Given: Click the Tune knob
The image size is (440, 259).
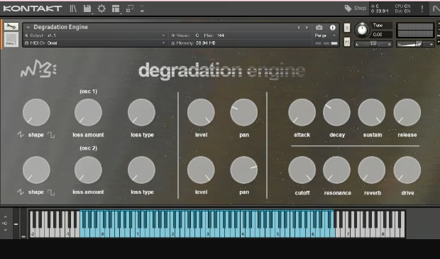Looking at the screenshot, I should pos(362,30).
